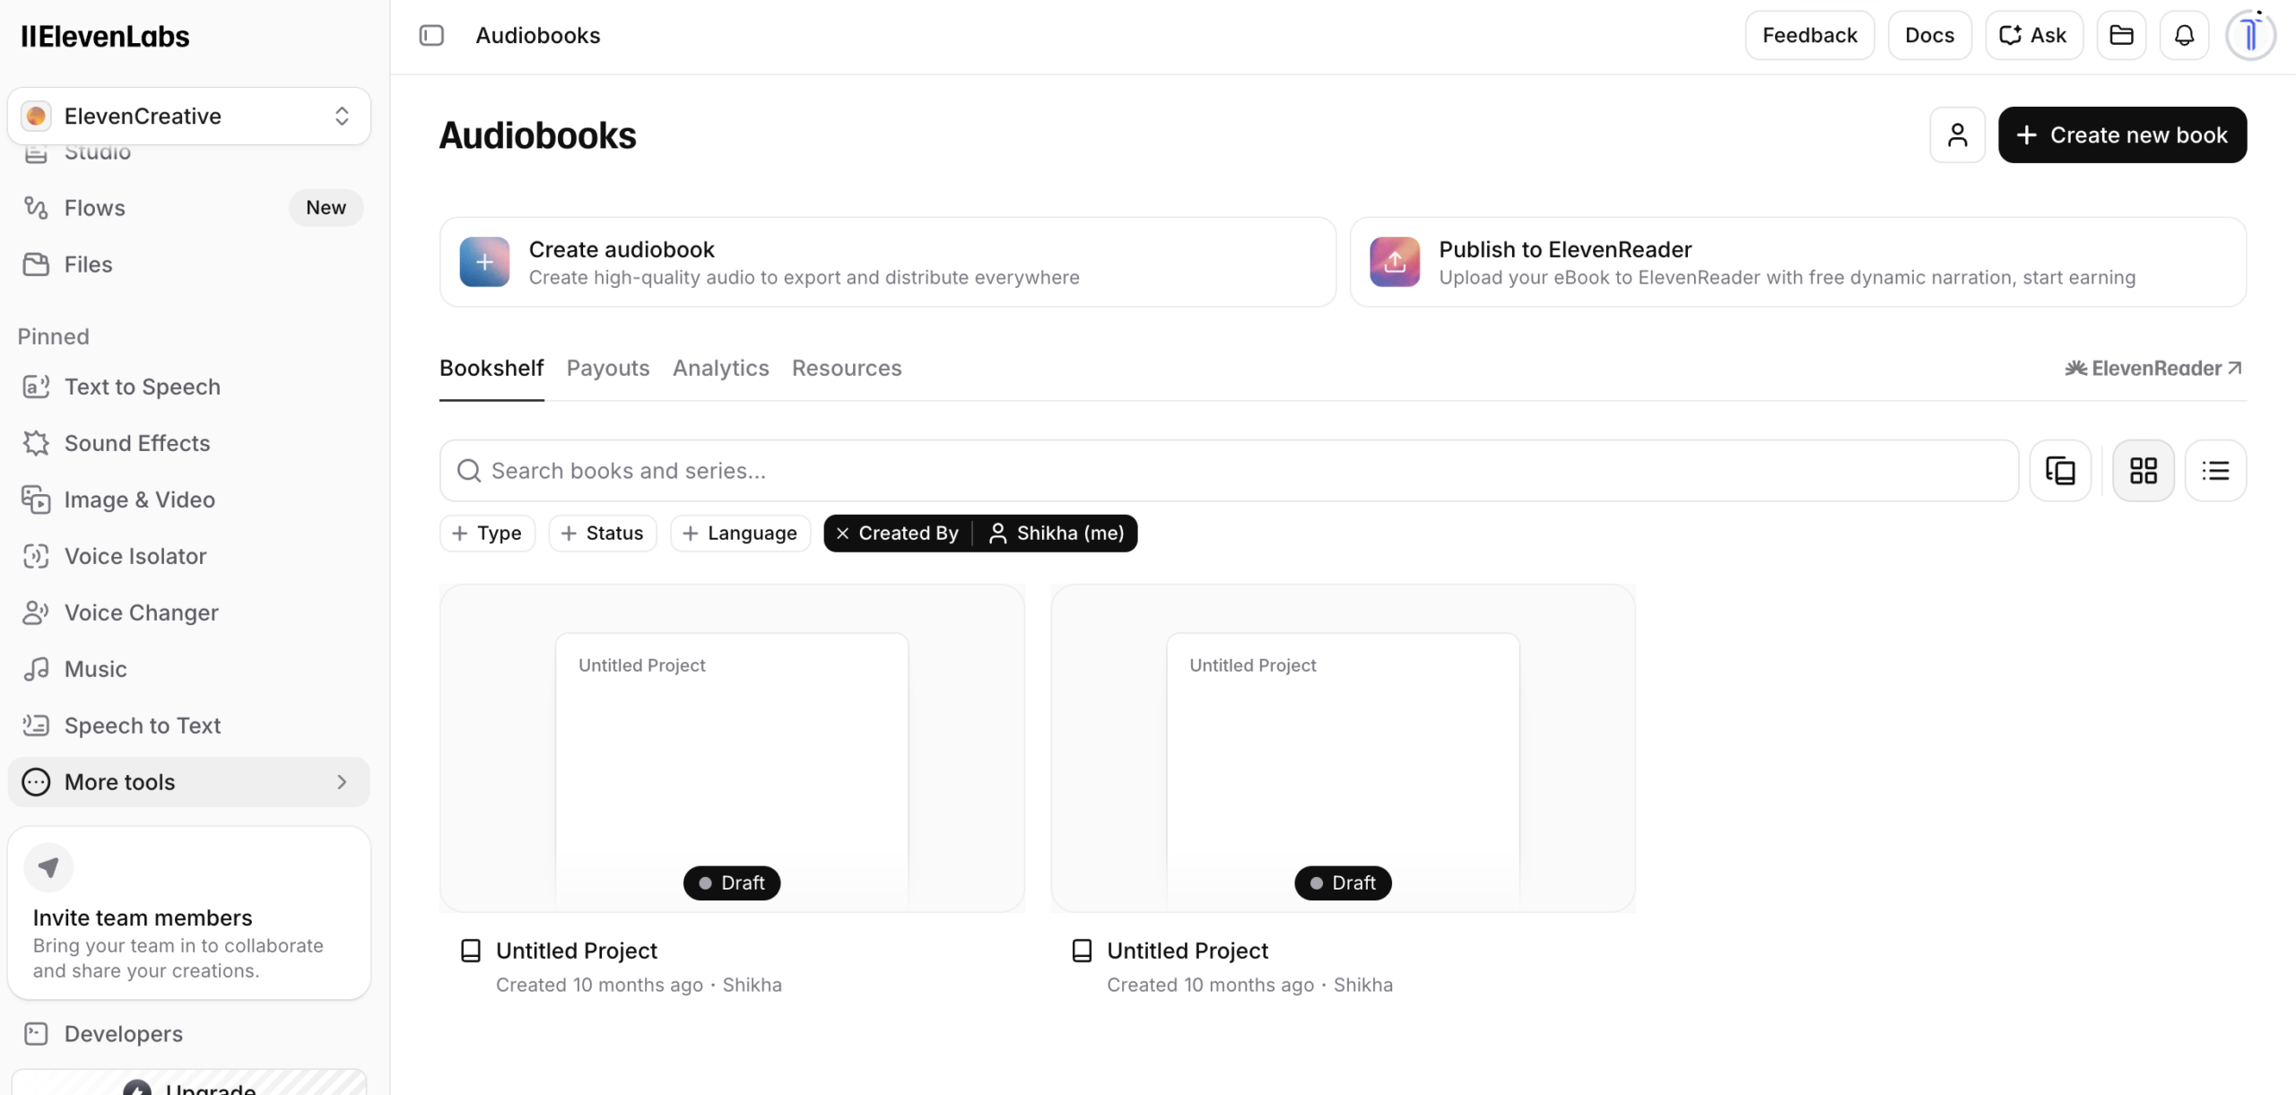Switch to grid view layout

2144,471
